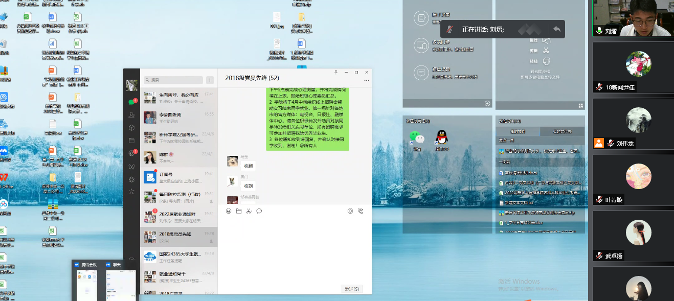The height and width of the screenshot is (301, 674).
Task: Open the 李梦圆老师 conversation
Action: point(171,118)
